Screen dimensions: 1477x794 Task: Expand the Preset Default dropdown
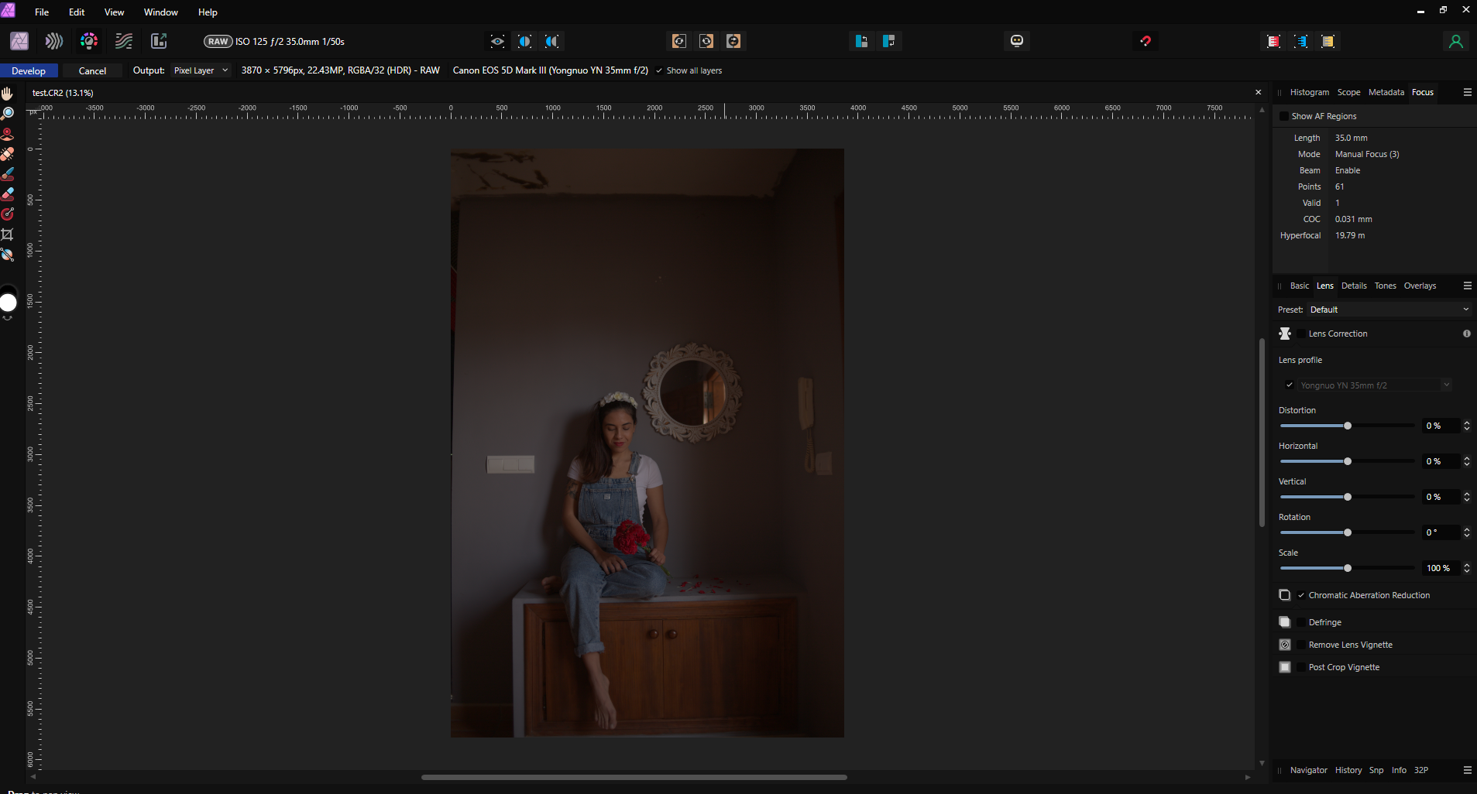point(1389,310)
